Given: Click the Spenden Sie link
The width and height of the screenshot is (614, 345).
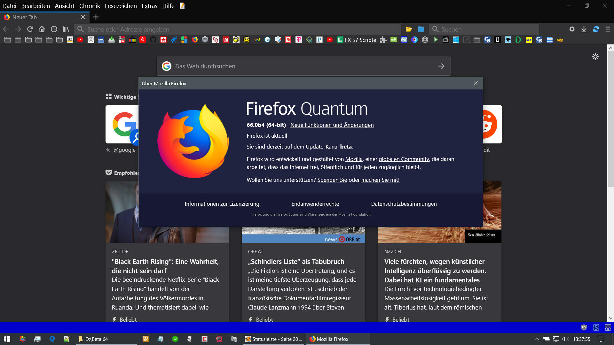Looking at the screenshot, I should [x=332, y=180].
